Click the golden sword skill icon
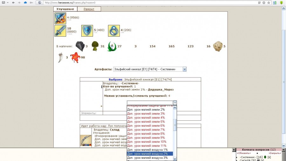The image size is (286, 161). tap(60, 30)
